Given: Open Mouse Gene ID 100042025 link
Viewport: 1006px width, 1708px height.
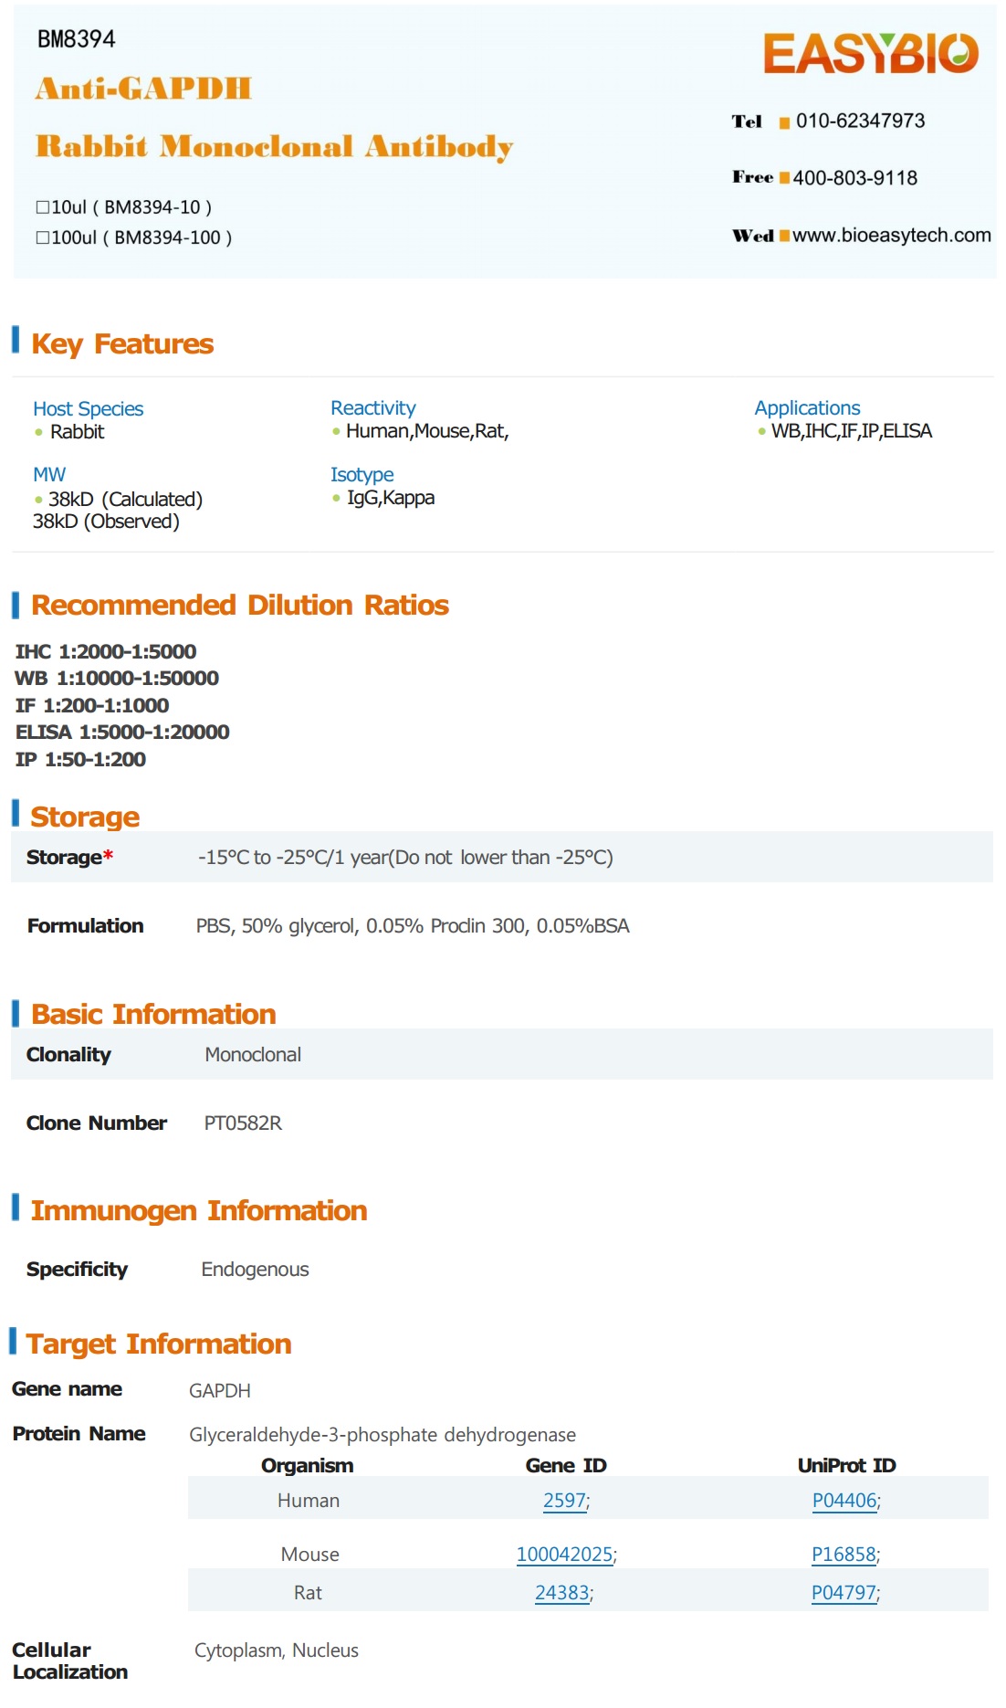Looking at the screenshot, I should click(564, 1555).
